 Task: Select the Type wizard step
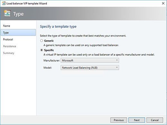coord(18,33)
